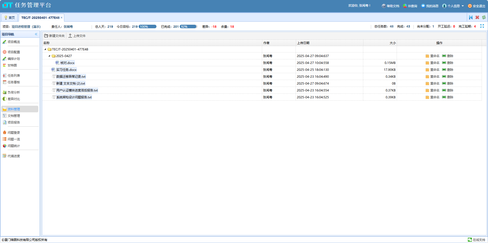
Task: Click the 帮助文档 help icon
Action: 384,6
